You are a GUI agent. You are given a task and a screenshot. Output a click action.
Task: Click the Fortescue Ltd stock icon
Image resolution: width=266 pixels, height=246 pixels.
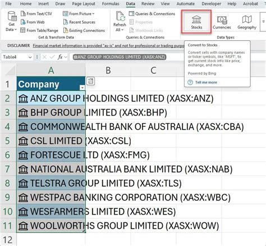[23, 155]
